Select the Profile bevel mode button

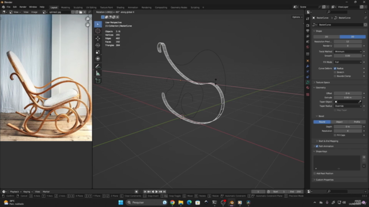point(357,122)
